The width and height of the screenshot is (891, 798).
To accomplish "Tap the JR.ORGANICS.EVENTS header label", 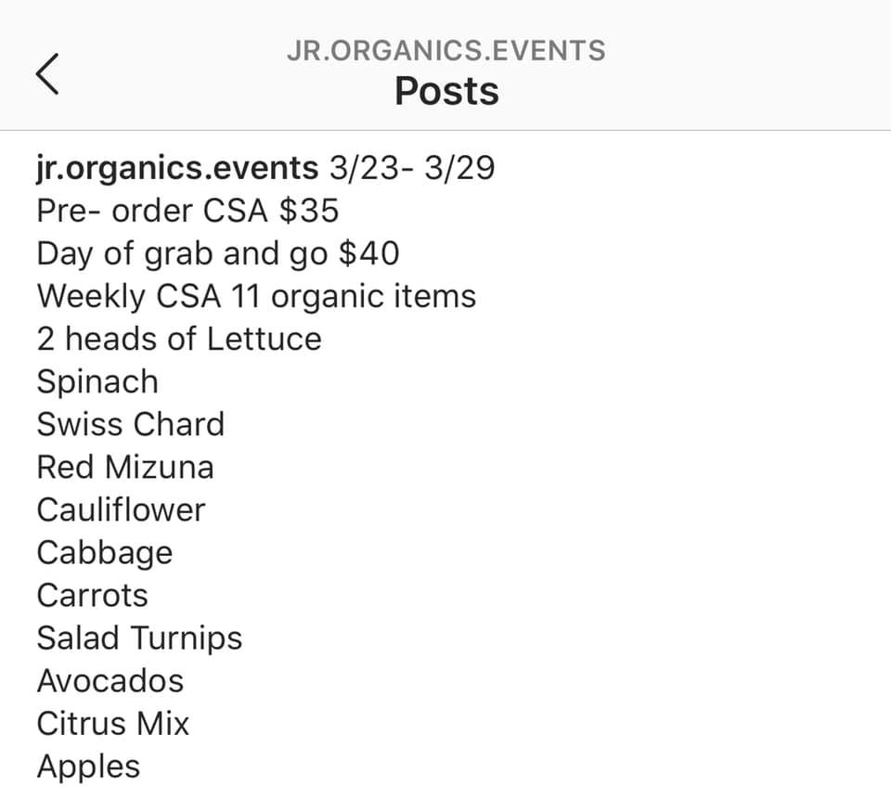I will 446,50.
